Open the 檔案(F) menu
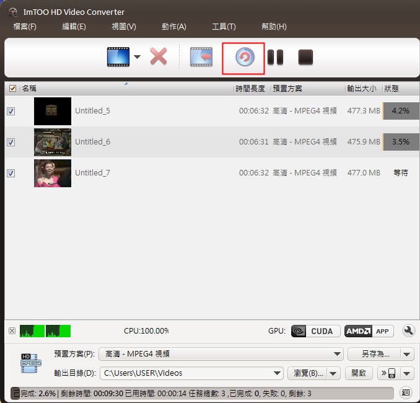This screenshot has width=420, height=403. click(x=25, y=27)
